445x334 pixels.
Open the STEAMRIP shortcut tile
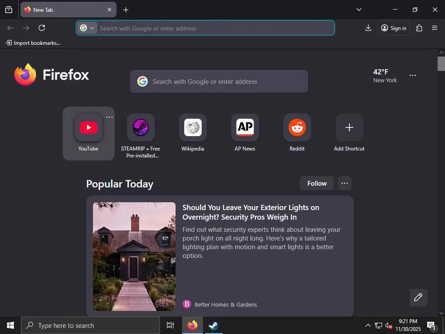pos(141,136)
